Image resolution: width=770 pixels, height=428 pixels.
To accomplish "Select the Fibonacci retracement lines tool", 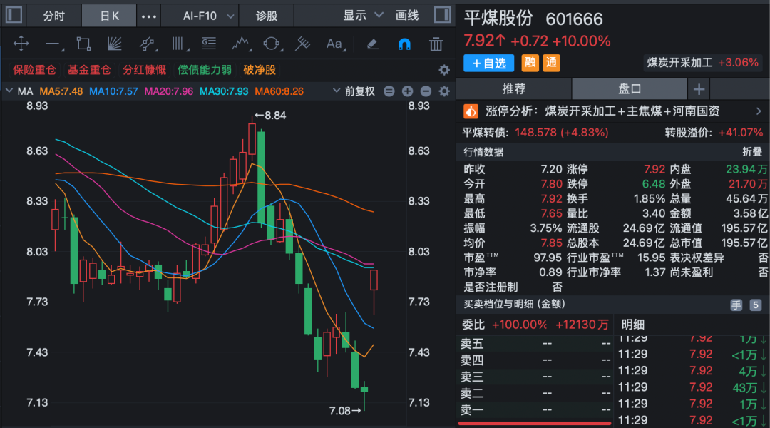I will [209, 44].
